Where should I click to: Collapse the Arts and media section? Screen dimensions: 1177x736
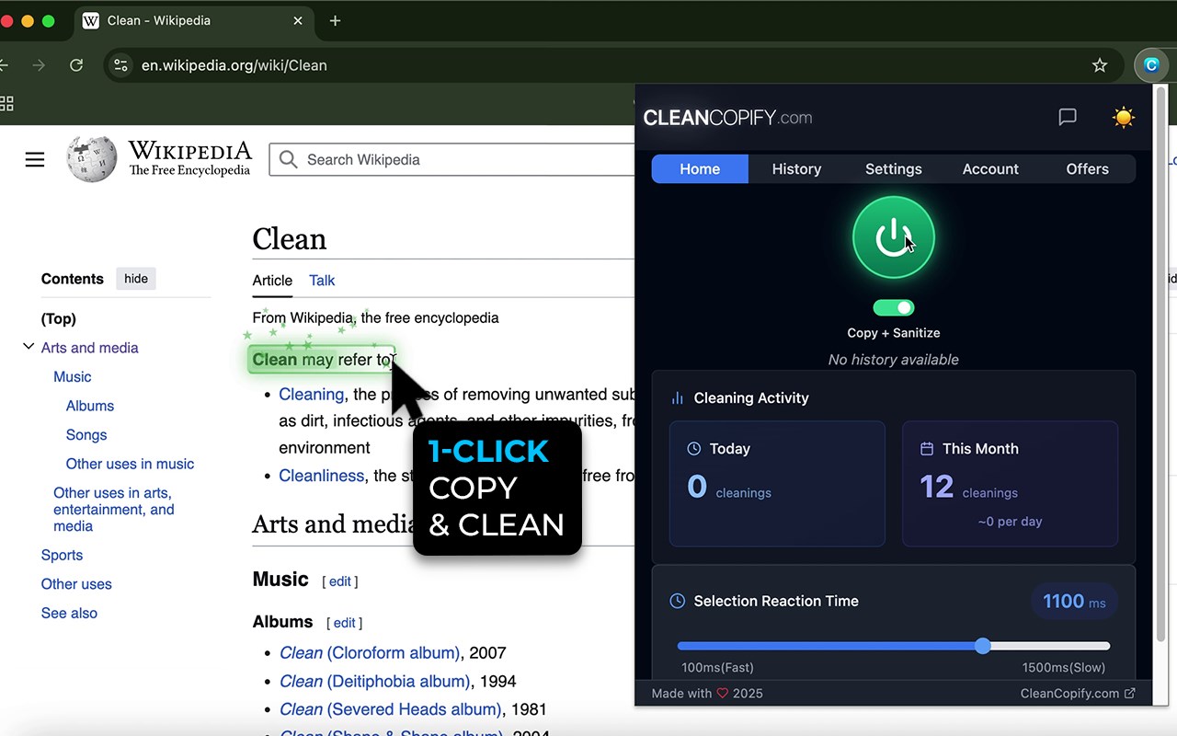[29, 347]
